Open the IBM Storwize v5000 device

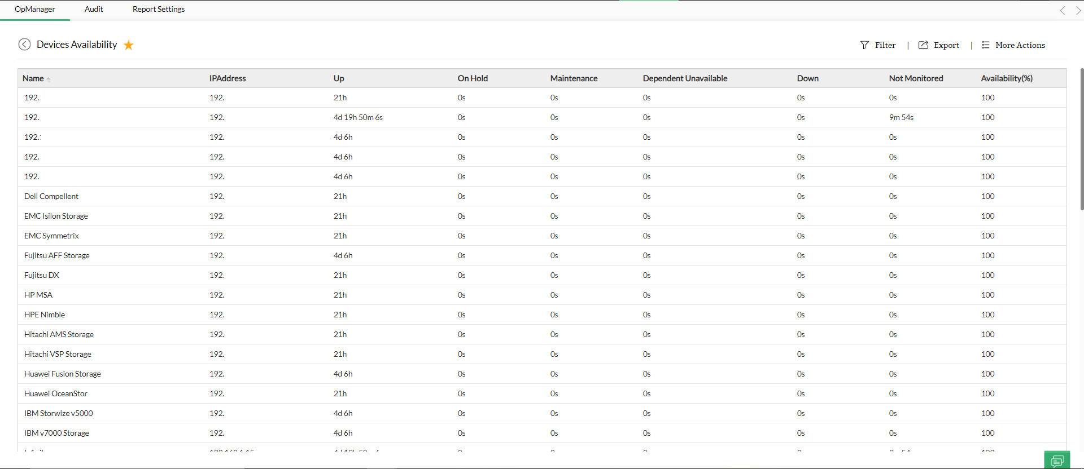59,413
